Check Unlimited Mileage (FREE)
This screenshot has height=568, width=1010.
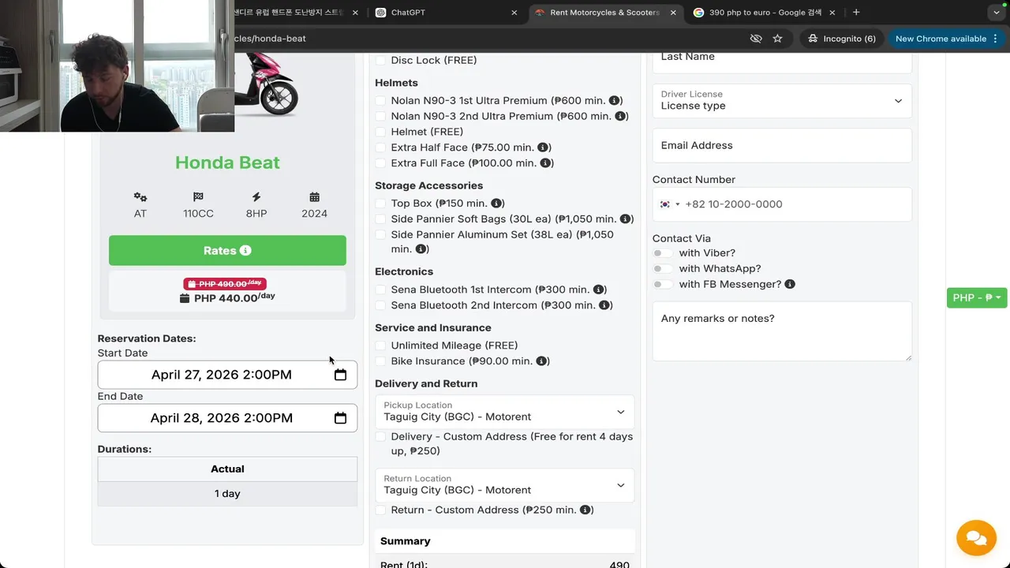(x=380, y=346)
